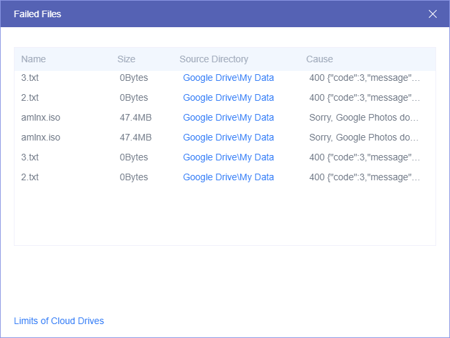The height and width of the screenshot is (338, 450).
Task: Select the 400 error cause in bottom row
Action: (365, 177)
